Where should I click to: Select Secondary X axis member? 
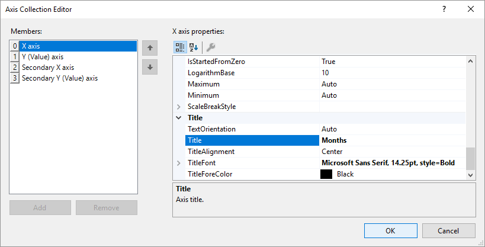click(x=73, y=68)
